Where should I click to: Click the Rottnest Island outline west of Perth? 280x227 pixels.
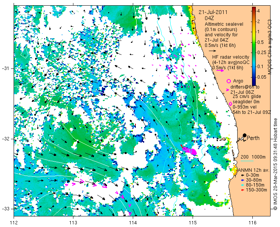pyautogui.click(x=223, y=139)
